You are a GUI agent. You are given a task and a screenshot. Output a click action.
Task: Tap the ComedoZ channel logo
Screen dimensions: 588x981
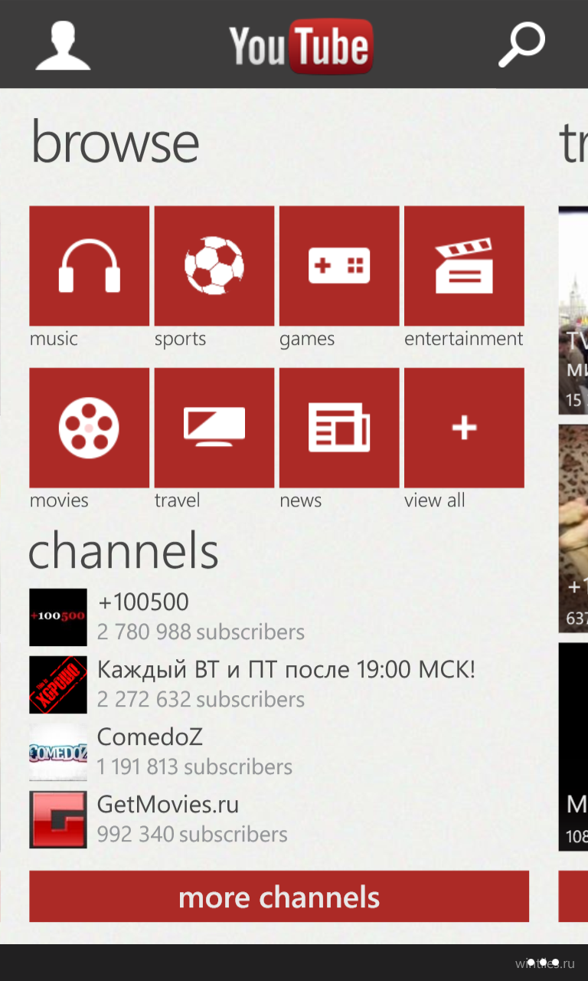click(58, 752)
